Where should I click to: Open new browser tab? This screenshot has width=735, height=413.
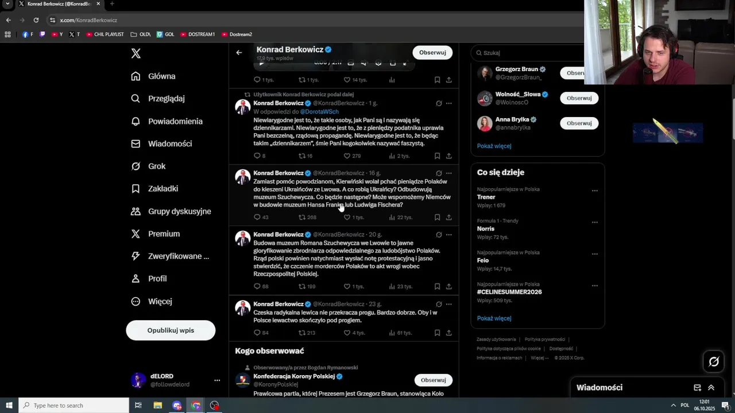click(x=112, y=3)
